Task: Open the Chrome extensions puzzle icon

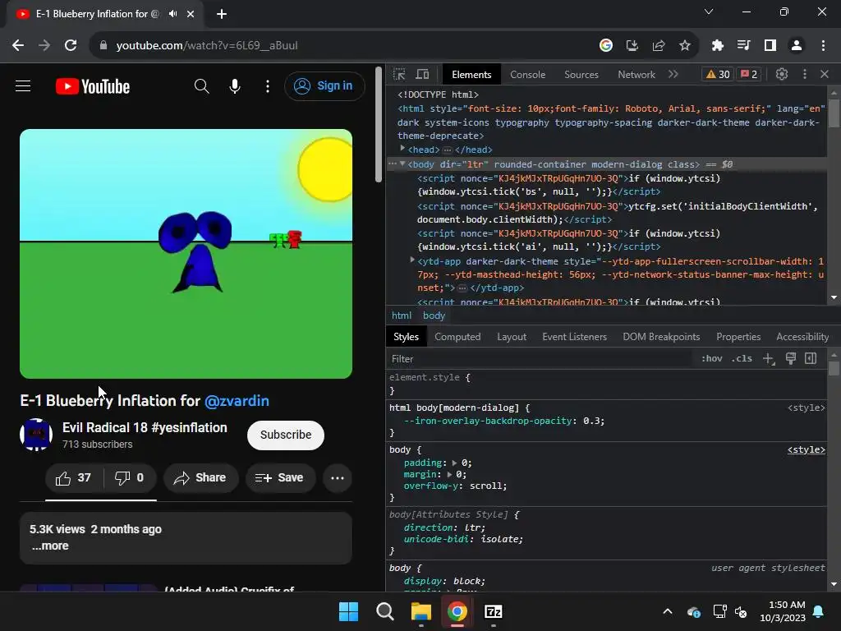Action: pos(718,45)
